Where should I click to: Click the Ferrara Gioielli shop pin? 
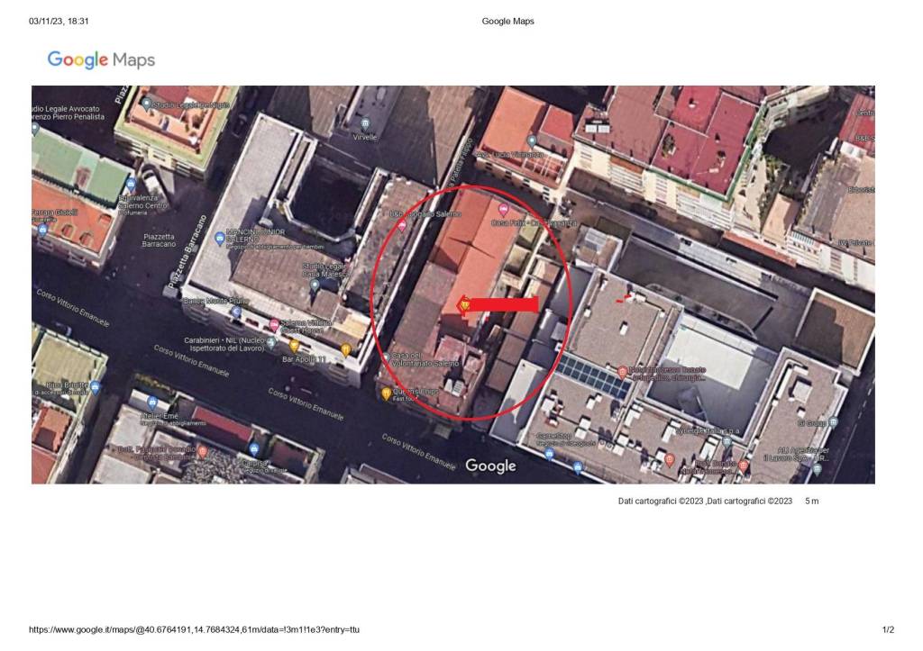pyautogui.click(x=41, y=230)
